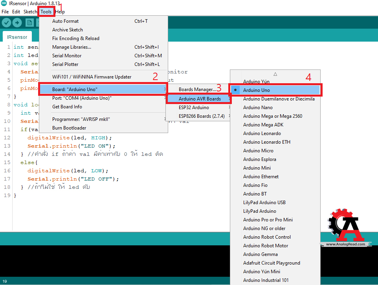The height and width of the screenshot is (285, 378).
Task: Switch to the IRsensor sketch tab
Action: coord(17,37)
